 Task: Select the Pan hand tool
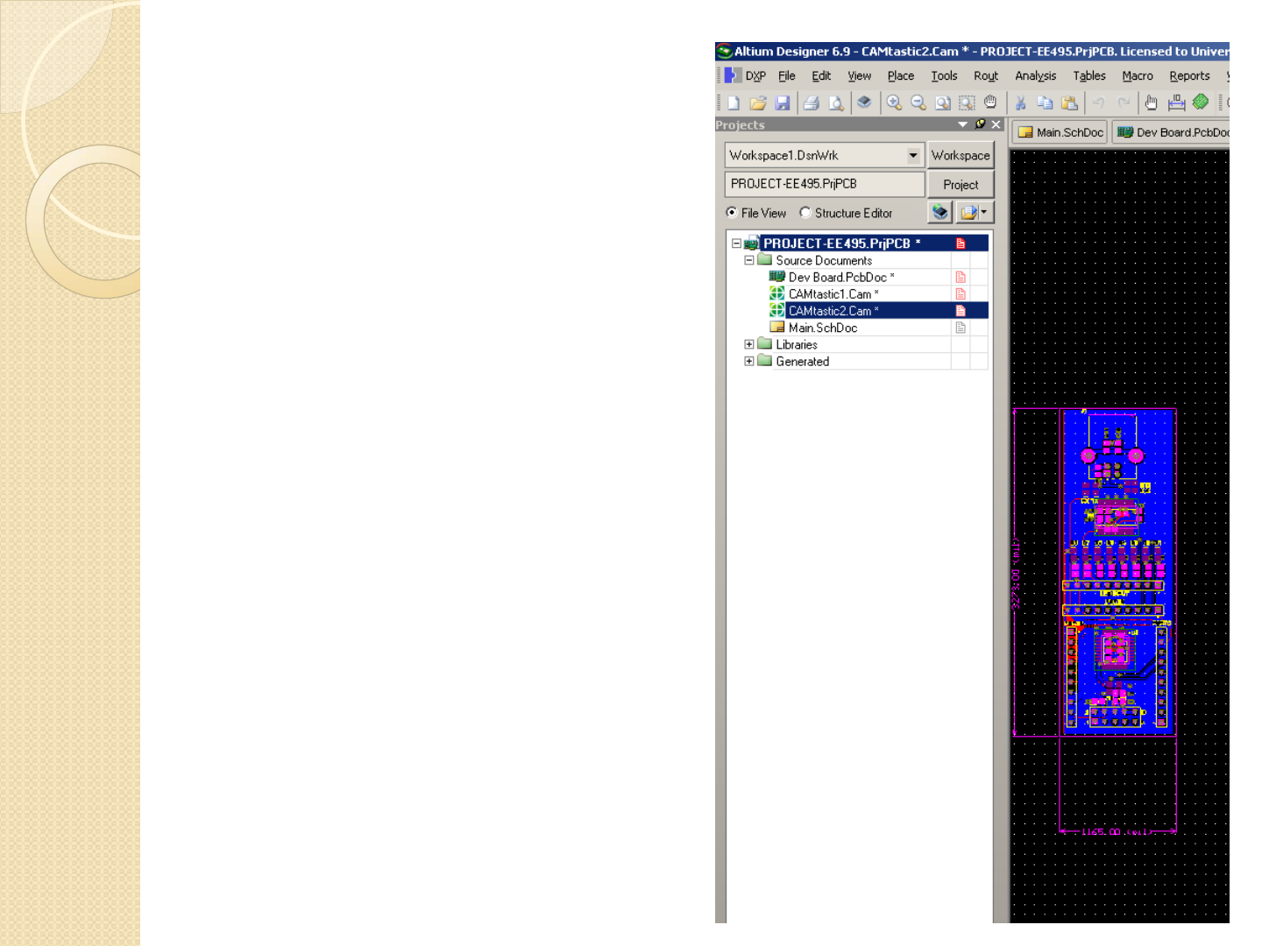click(990, 102)
